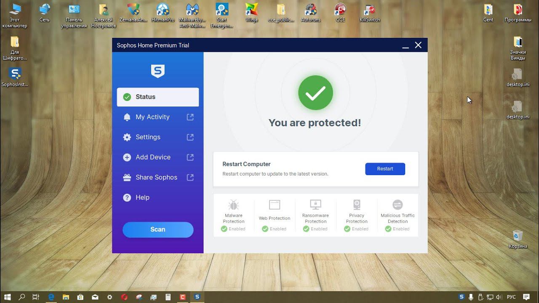This screenshot has width=539, height=303.
Task: Select the CCE desktop shortcut
Action: (x=340, y=13)
